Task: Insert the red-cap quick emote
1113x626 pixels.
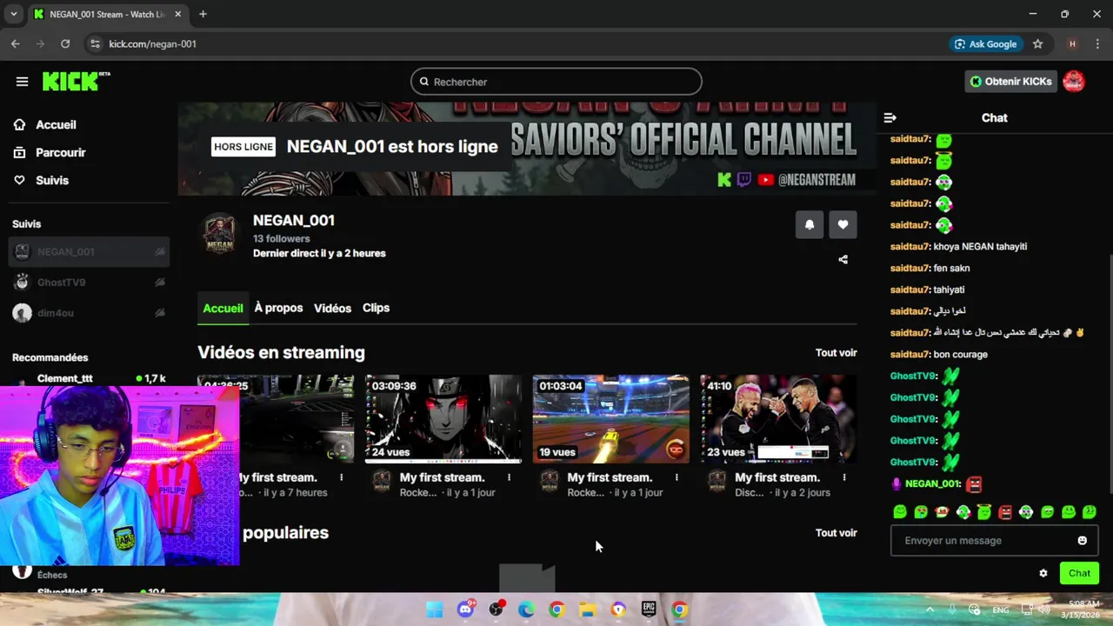Action: point(942,512)
